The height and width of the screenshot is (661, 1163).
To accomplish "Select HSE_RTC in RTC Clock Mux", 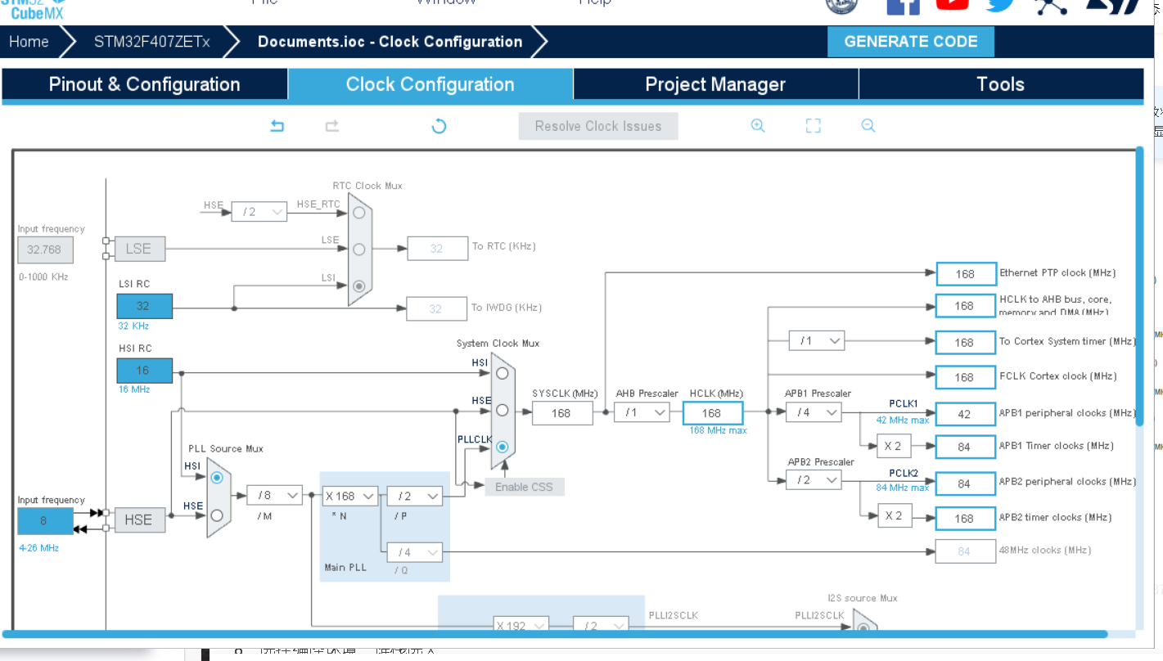I will (358, 212).
